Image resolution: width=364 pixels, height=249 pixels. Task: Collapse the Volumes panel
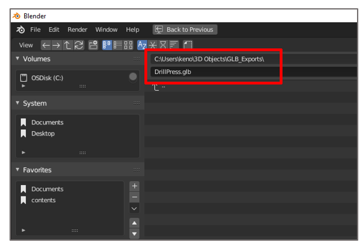(17, 58)
